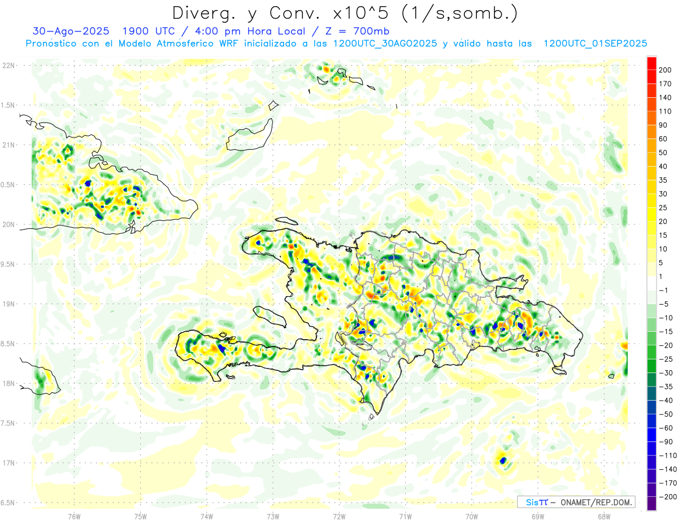Image resolution: width=678 pixels, height=524 pixels.
Task: Click the color scale value '60' in the upper half
Action: click(x=663, y=139)
